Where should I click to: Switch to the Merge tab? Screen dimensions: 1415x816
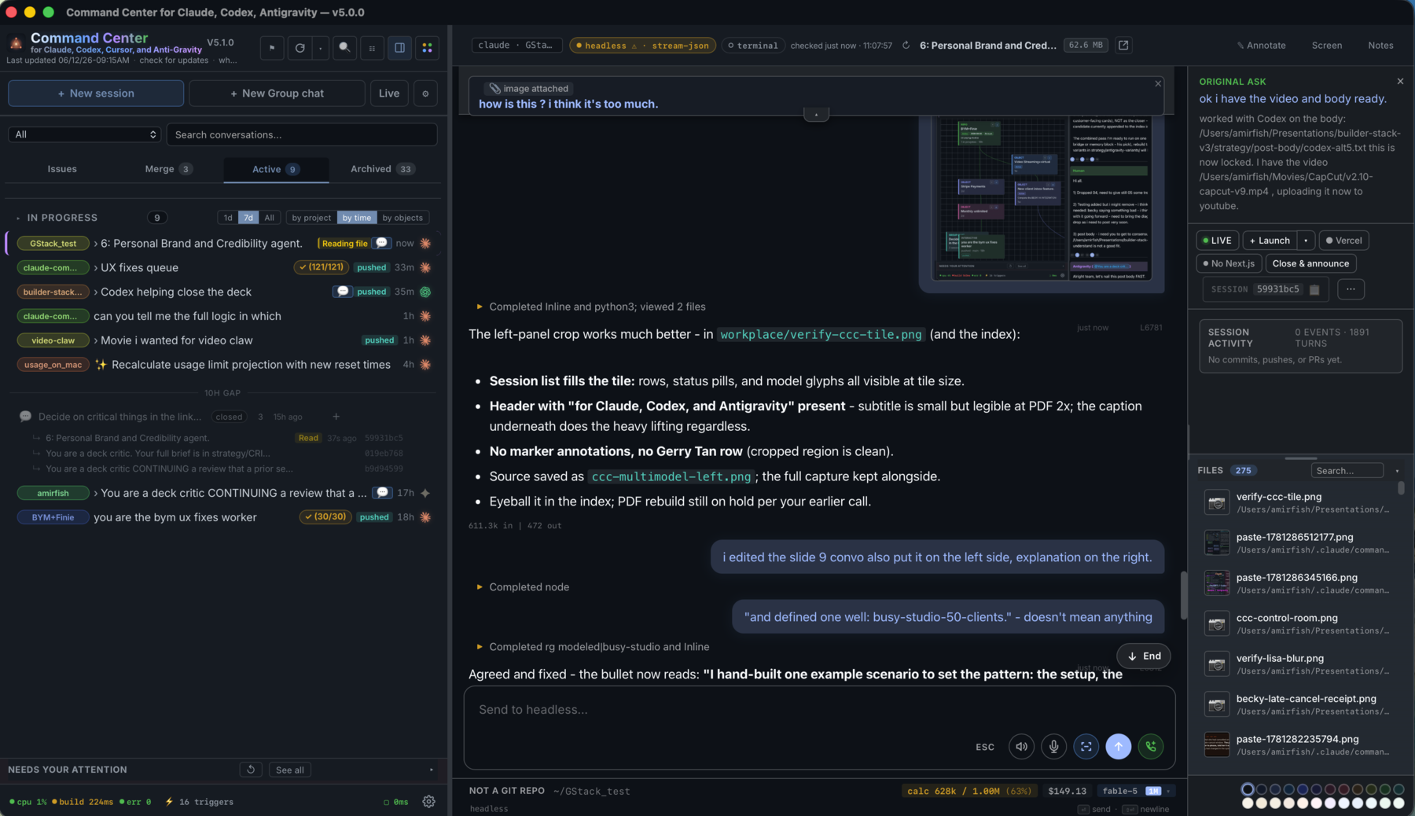coord(168,169)
